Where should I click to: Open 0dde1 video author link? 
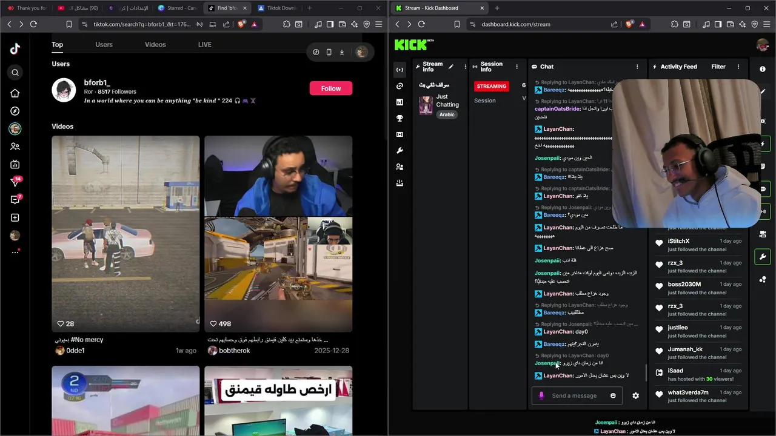[x=75, y=351]
